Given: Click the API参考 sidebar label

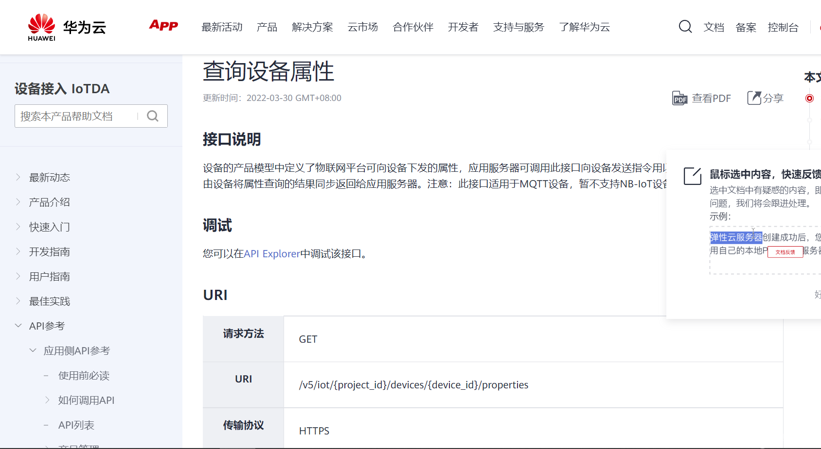Looking at the screenshot, I should (47, 326).
